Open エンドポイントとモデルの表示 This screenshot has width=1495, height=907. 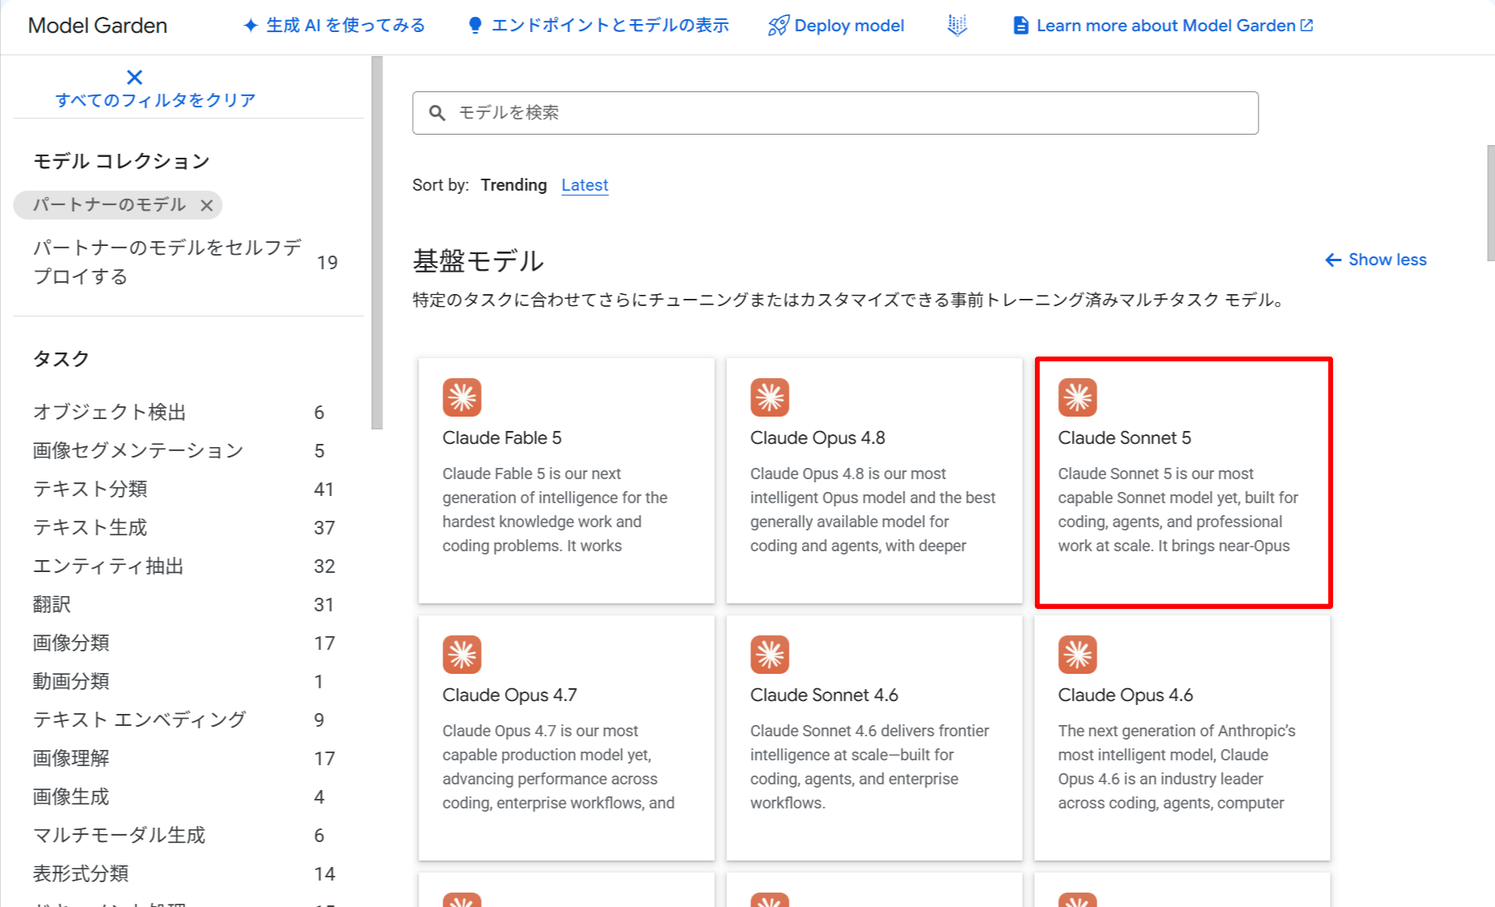[x=610, y=26]
